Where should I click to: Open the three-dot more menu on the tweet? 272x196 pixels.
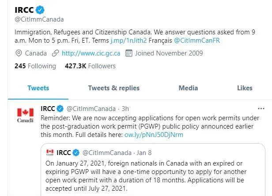coord(261,109)
